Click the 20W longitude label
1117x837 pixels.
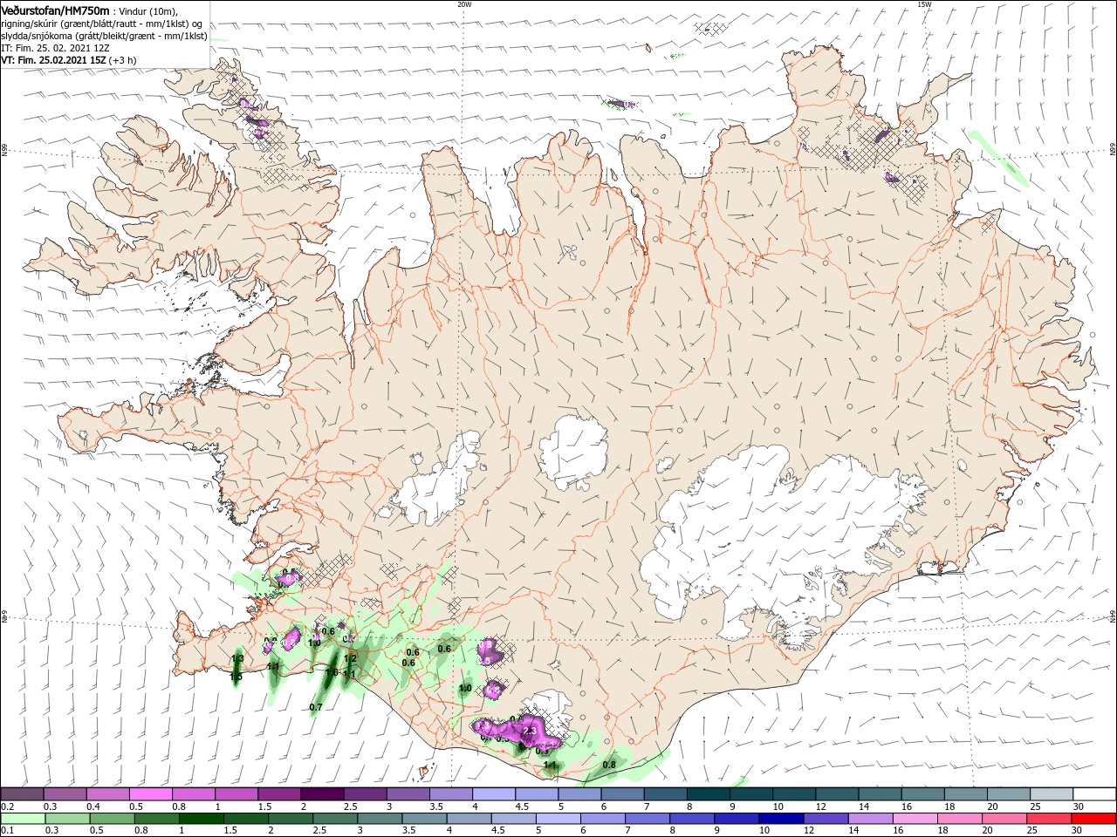pos(464,4)
